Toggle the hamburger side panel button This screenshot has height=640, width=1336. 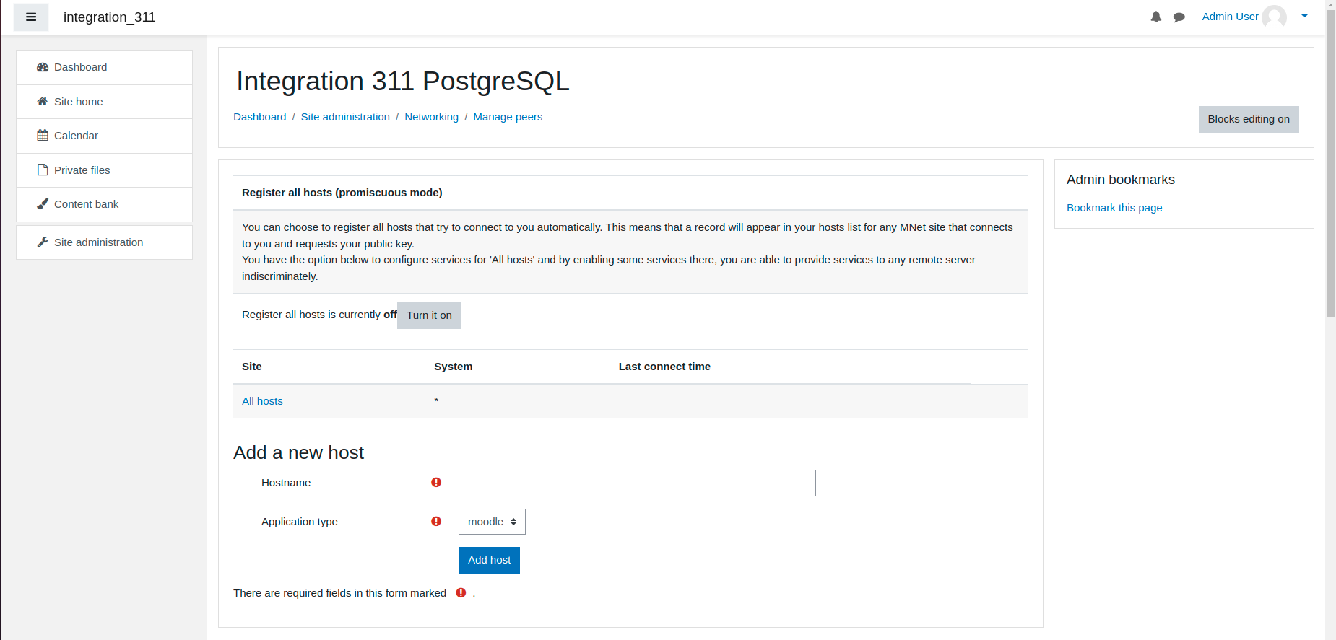pyautogui.click(x=31, y=17)
